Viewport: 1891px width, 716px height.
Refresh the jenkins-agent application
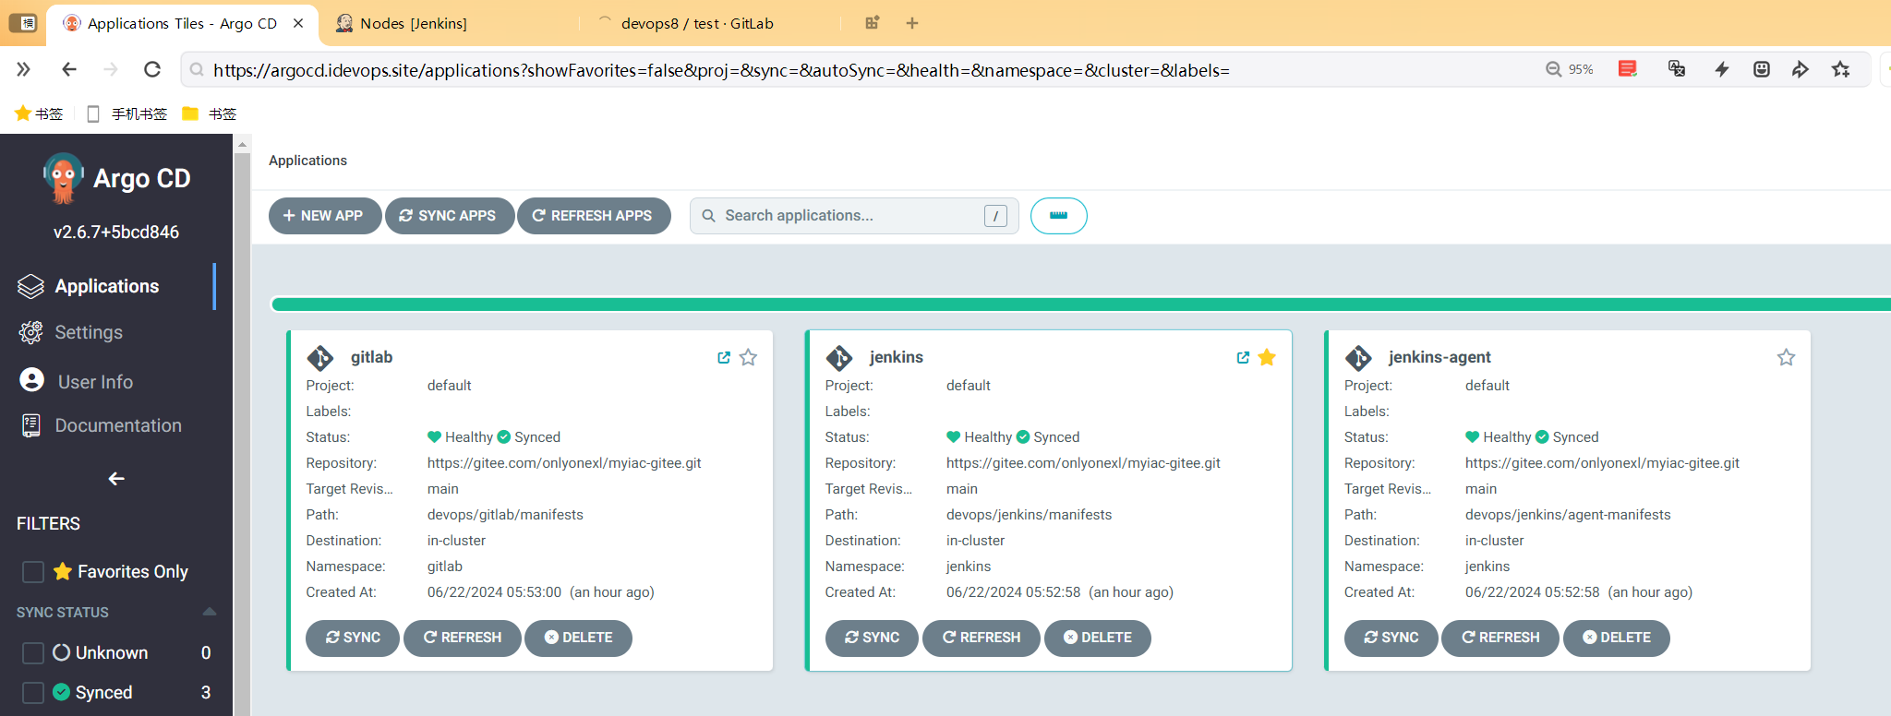coord(1500,638)
